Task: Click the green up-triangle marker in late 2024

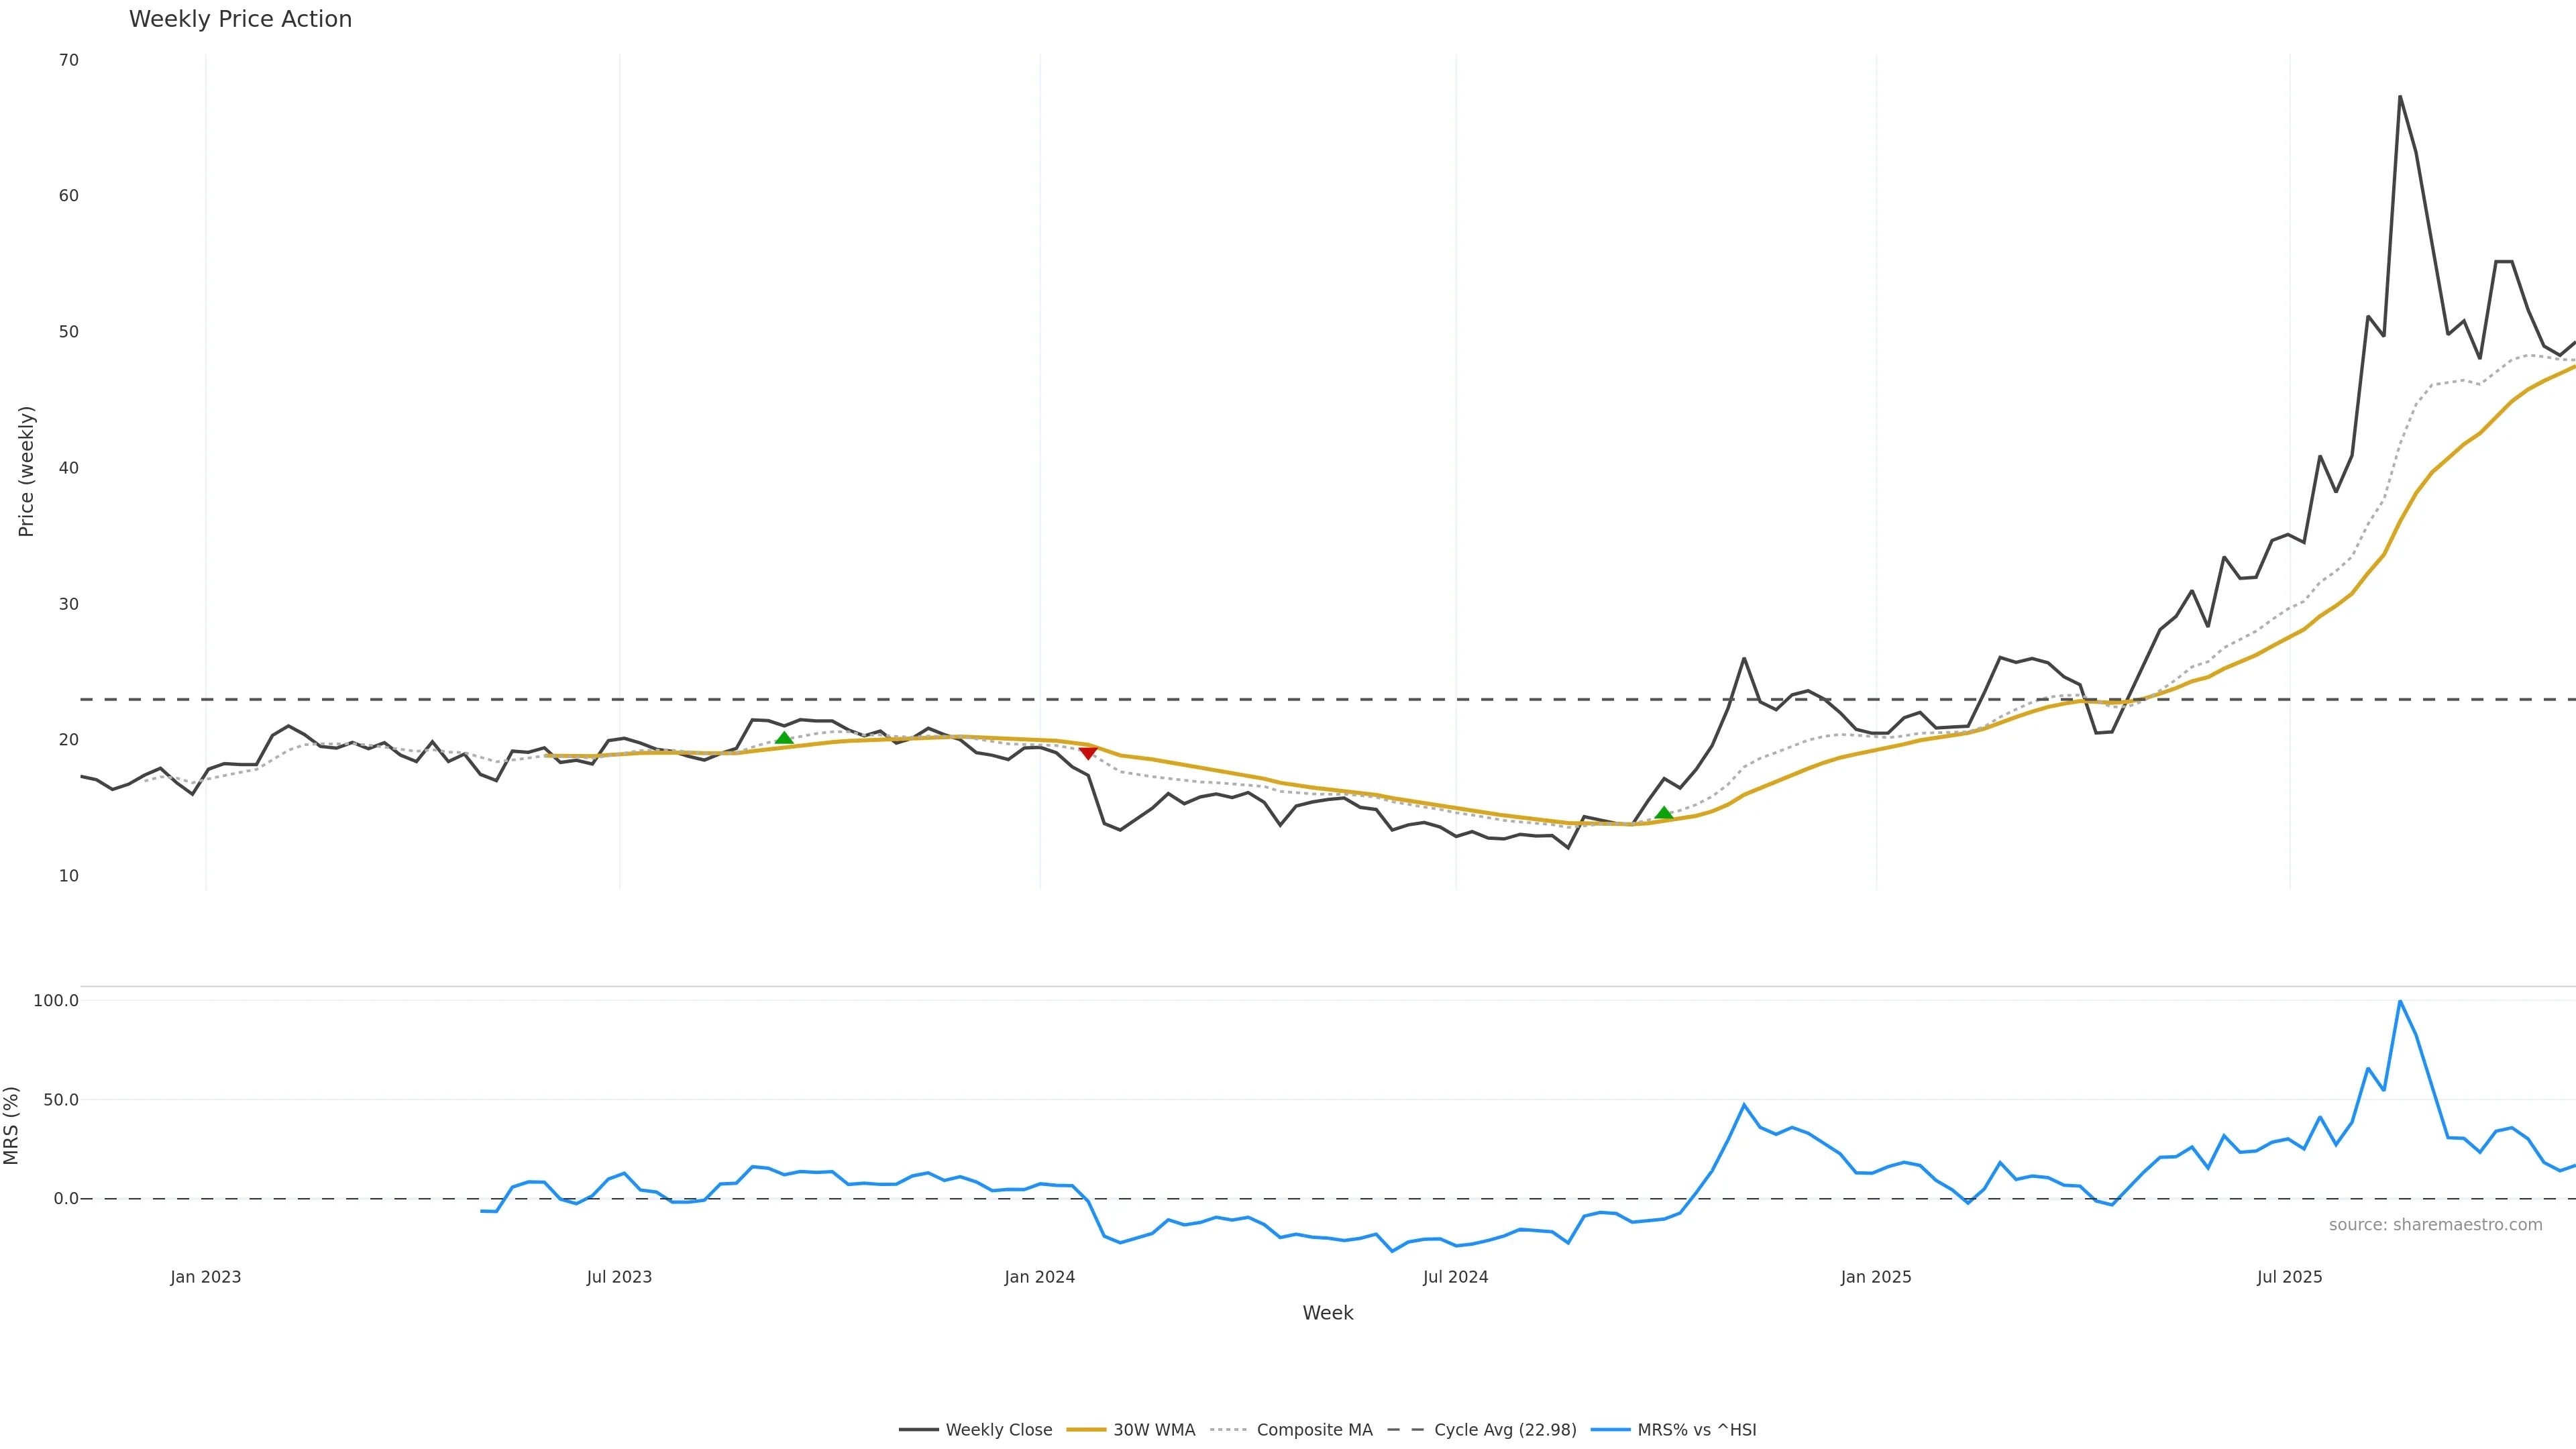Action: tap(1664, 813)
